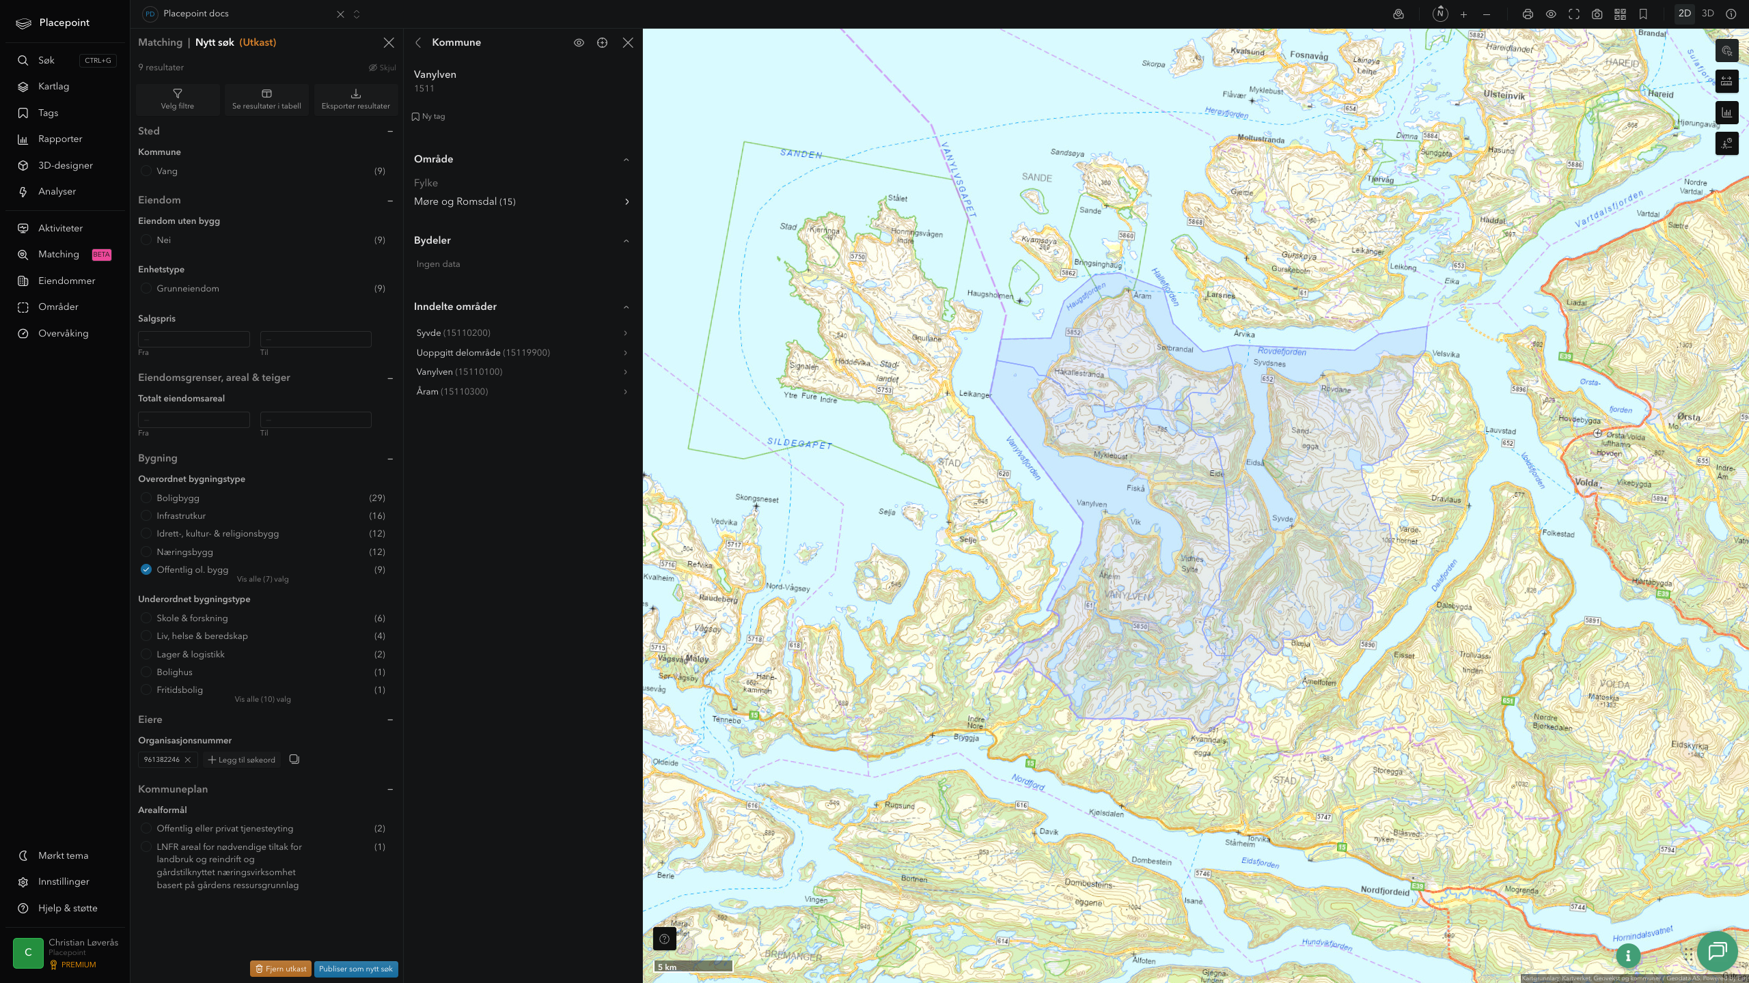Viewport: 1749px width, 983px height.
Task: Select Grunneiendom unit type
Action: [x=146, y=288]
